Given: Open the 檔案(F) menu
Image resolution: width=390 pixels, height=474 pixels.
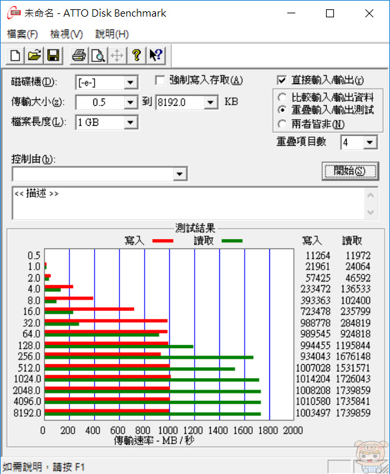Looking at the screenshot, I should coord(23,34).
